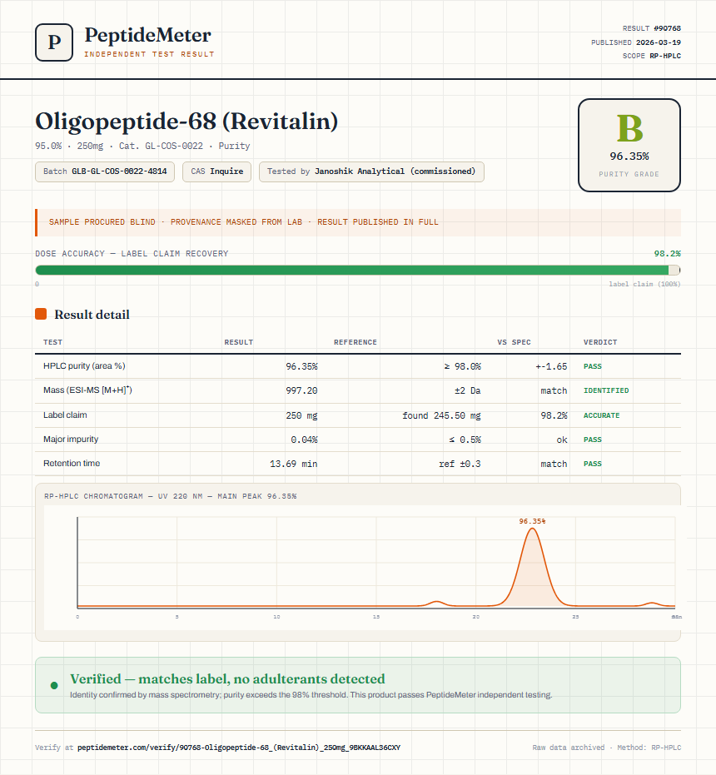The height and width of the screenshot is (775, 716).
Task: Click the TEST column header
Action: click(52, 342)
